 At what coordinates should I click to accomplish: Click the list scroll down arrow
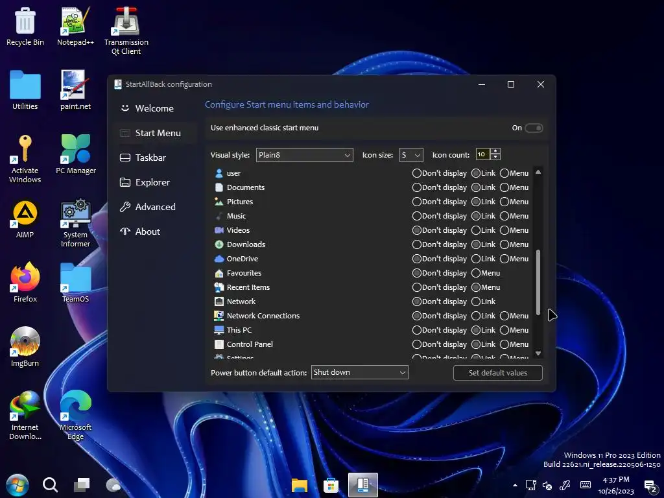(x=538, y=353)
